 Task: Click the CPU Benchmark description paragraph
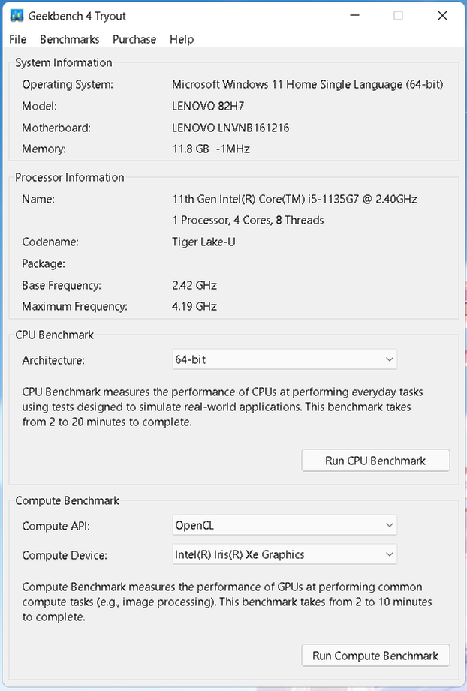coord(223,407)
